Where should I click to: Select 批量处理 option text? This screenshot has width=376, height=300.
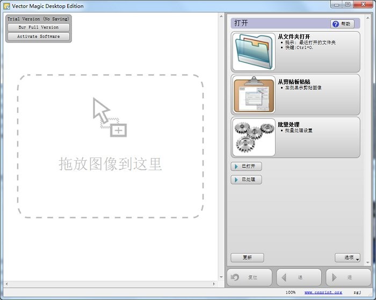289,125
